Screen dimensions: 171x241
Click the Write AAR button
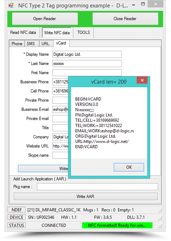pyautogui.click(x=85, y=196)
